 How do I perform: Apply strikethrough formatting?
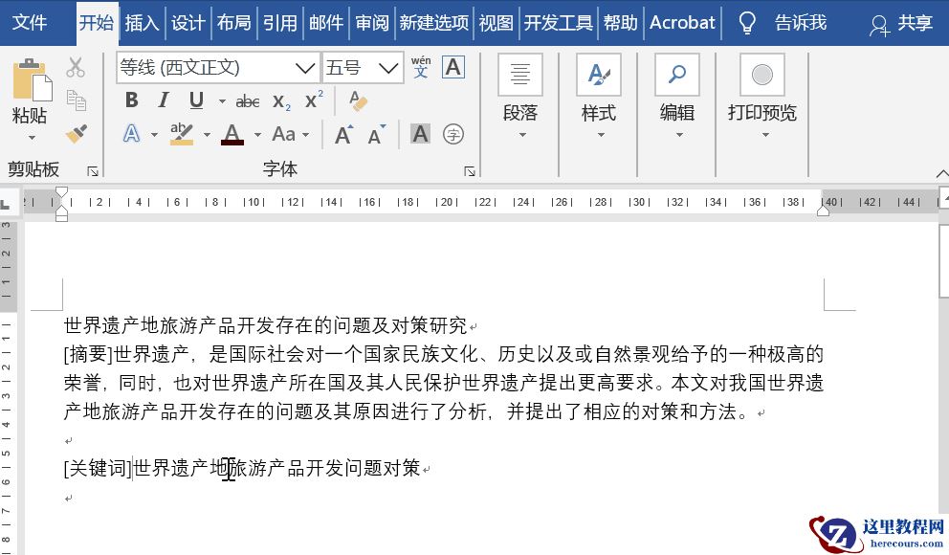[248, 101]
